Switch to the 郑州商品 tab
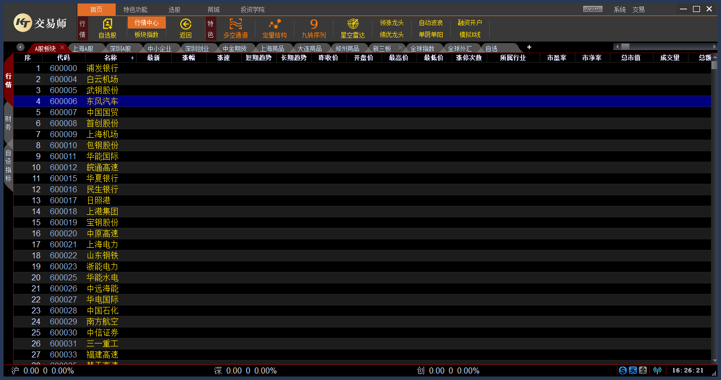The image size is (721, 380). (347, 49)
